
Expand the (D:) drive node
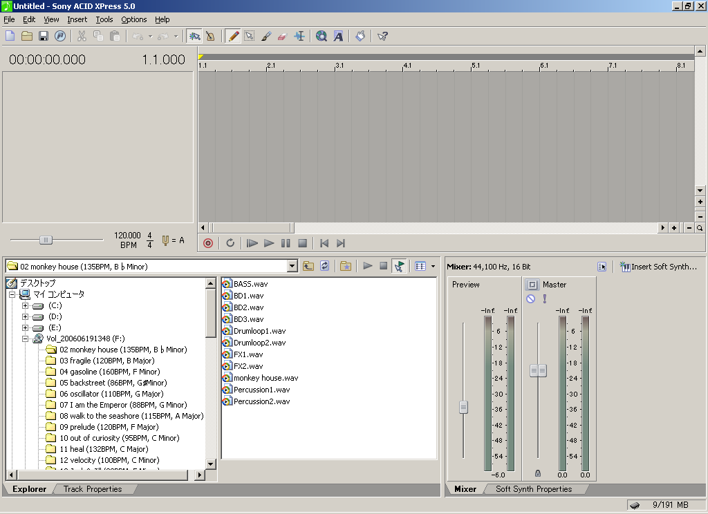tap(26, 317)
